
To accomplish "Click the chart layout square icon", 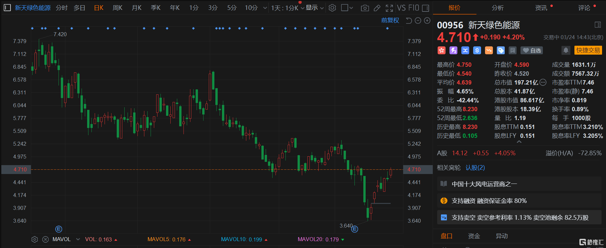I will tap(345, 8).
